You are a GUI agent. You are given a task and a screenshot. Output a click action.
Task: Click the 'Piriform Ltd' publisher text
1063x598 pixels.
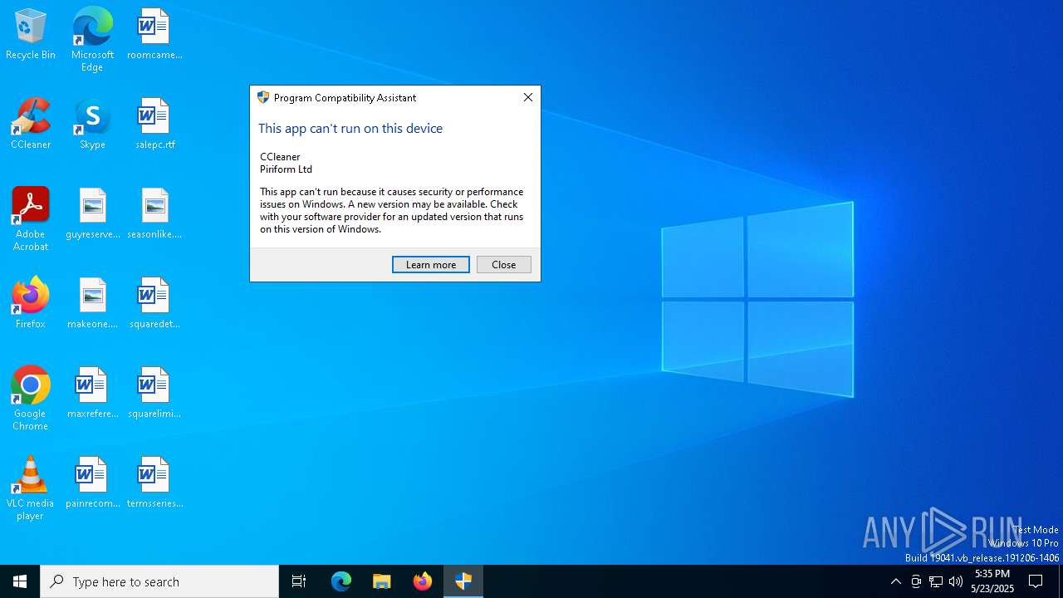point(286,169)
